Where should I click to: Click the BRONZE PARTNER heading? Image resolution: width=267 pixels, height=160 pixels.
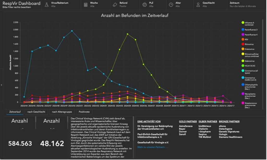229,121
